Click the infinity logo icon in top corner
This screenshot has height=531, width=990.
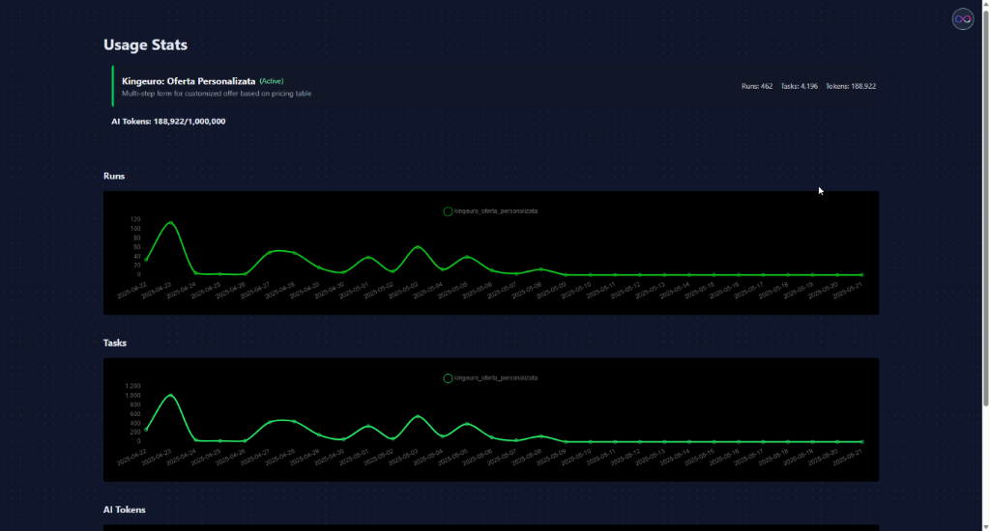(x=962, y=19)
